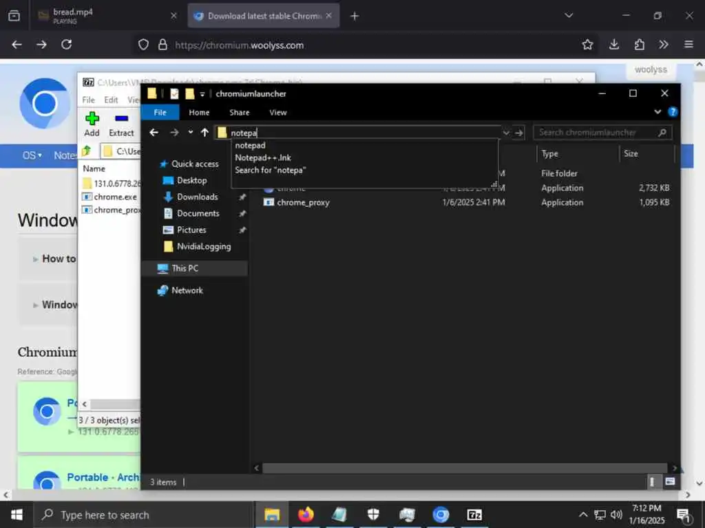Open address bar history dropdown
Screen dimensions: 705x528
(x=506, y=133)
